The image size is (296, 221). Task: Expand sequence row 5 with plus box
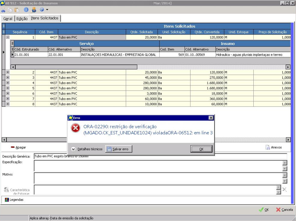click(x=8, y=88)
